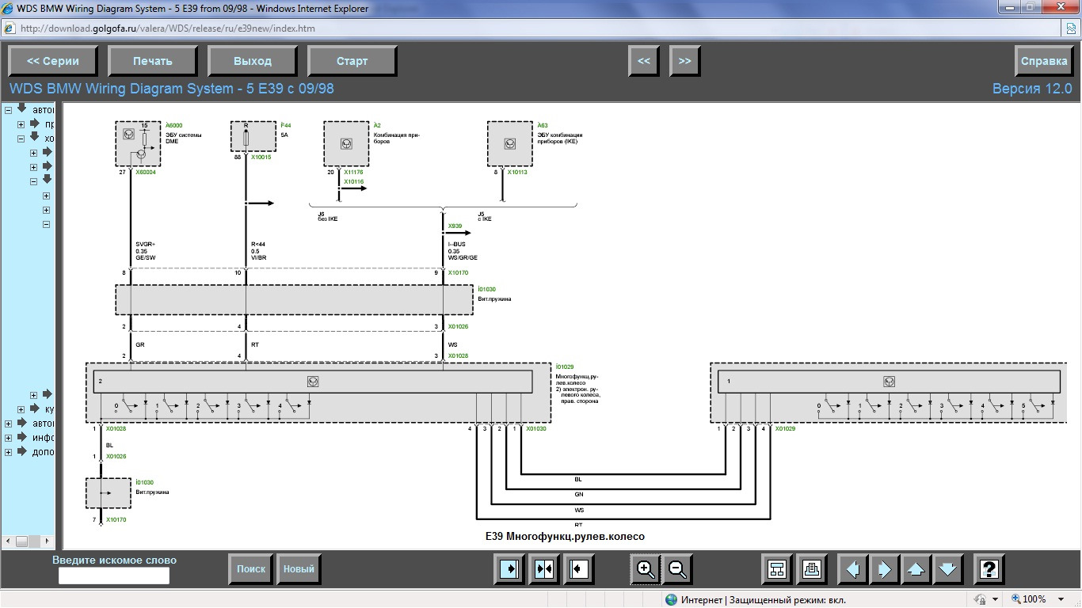Click connector label 'X01030'
This screenshot has width=1082, height=608.
coord(536,428)
